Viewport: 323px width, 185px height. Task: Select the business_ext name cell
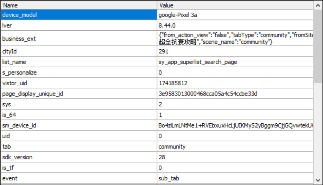click(x=79, y=38)
